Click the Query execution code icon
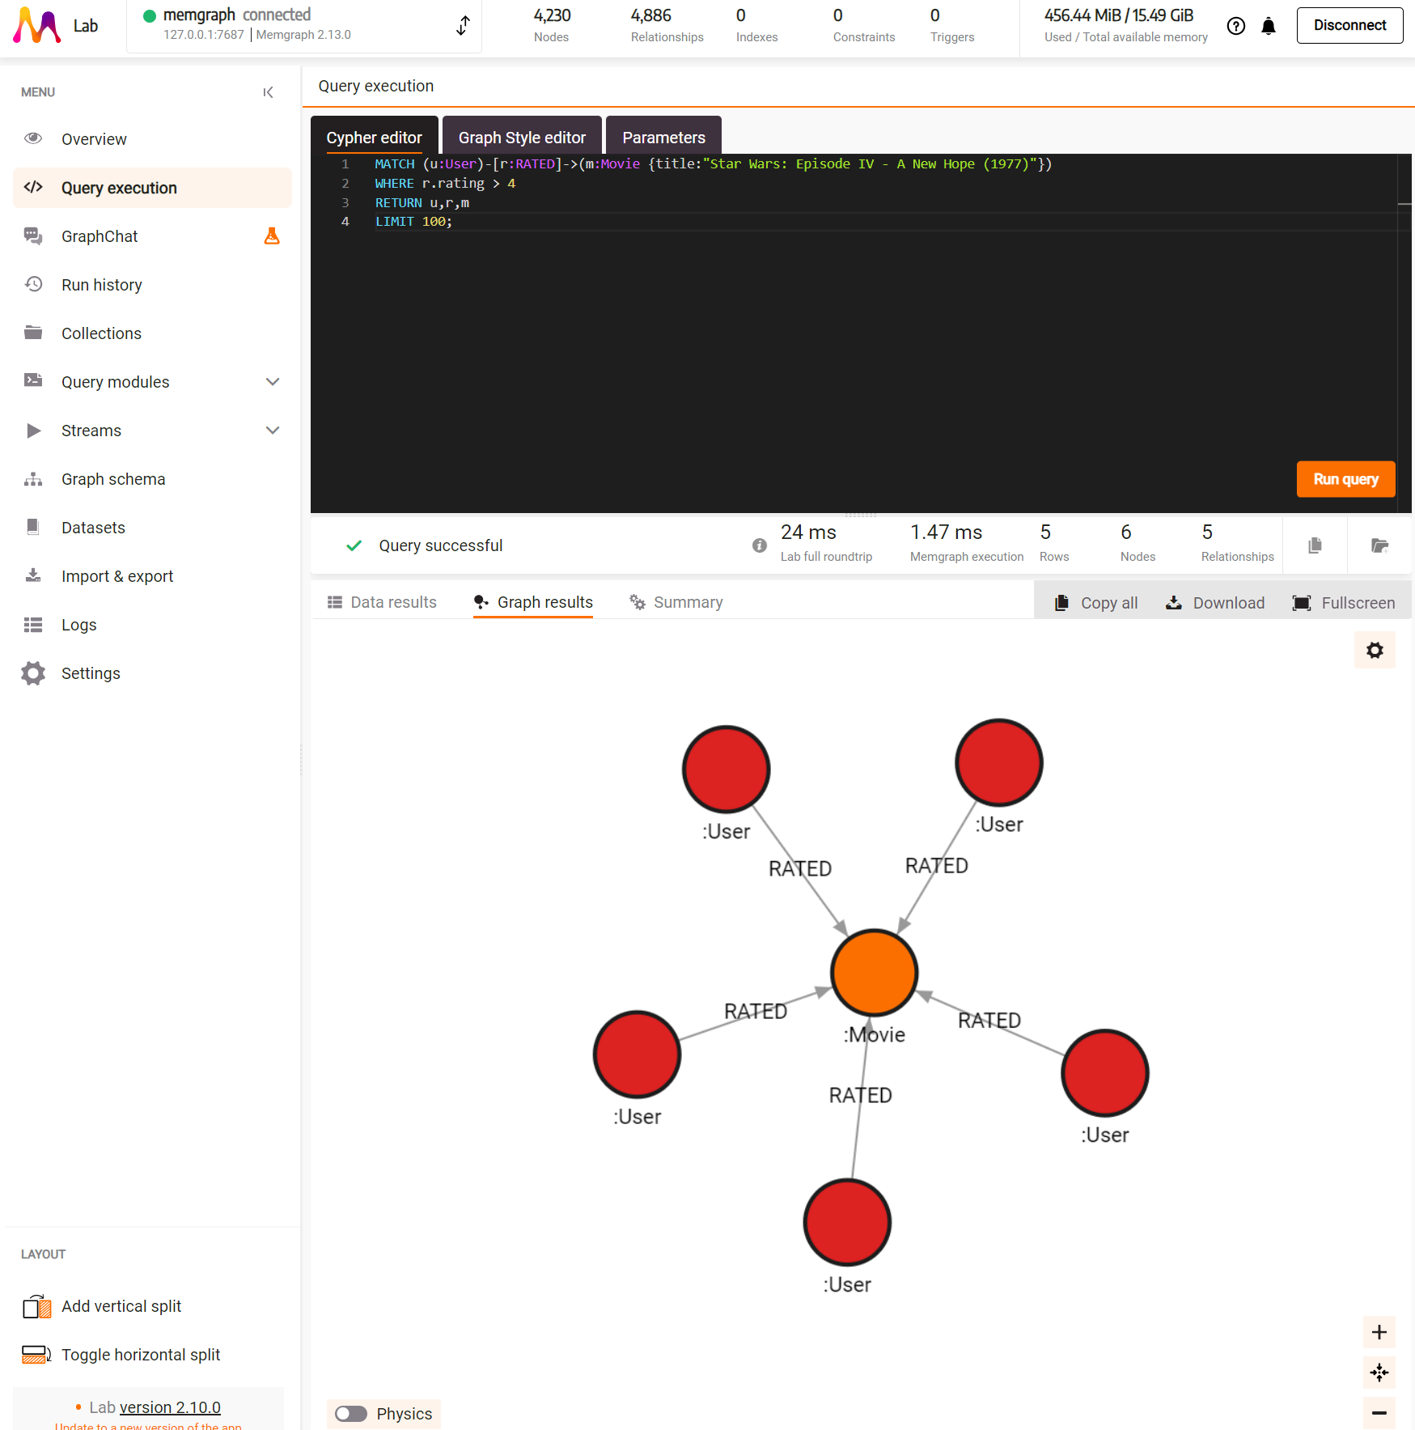This screenshot has height=1430, width=1415. [x=33, y=188]
